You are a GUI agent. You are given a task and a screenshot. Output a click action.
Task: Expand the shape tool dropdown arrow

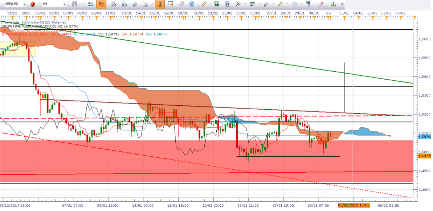(x=301, y=4)
